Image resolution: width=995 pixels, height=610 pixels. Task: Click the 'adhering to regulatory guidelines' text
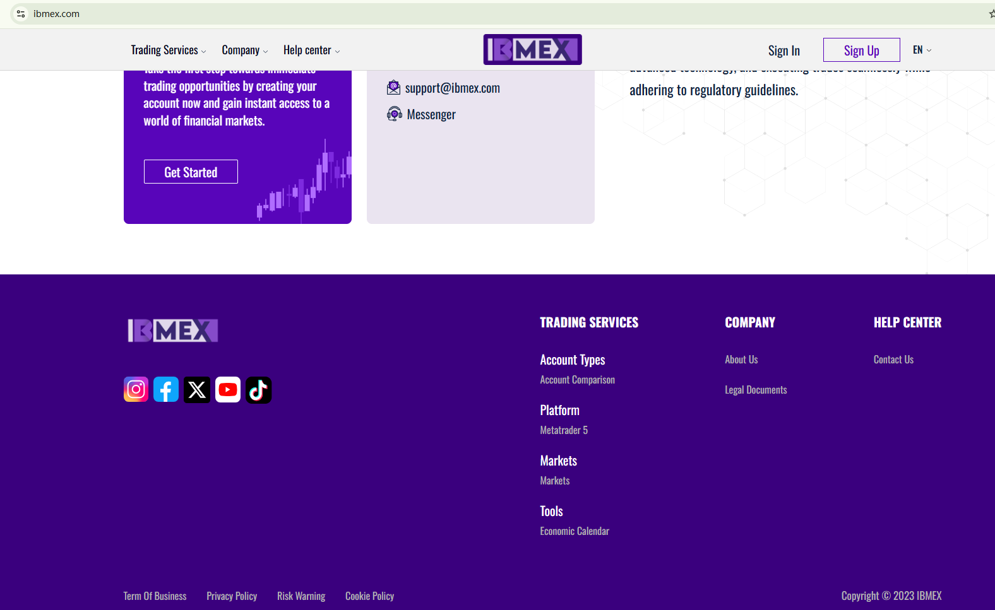[714, 90]
